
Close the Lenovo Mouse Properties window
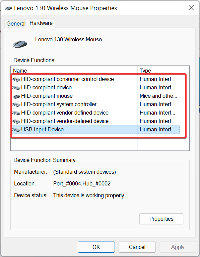point(191,7)
